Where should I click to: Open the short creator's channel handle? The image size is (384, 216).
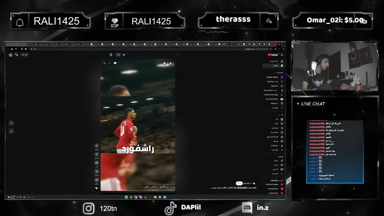(x=247, y=183)
